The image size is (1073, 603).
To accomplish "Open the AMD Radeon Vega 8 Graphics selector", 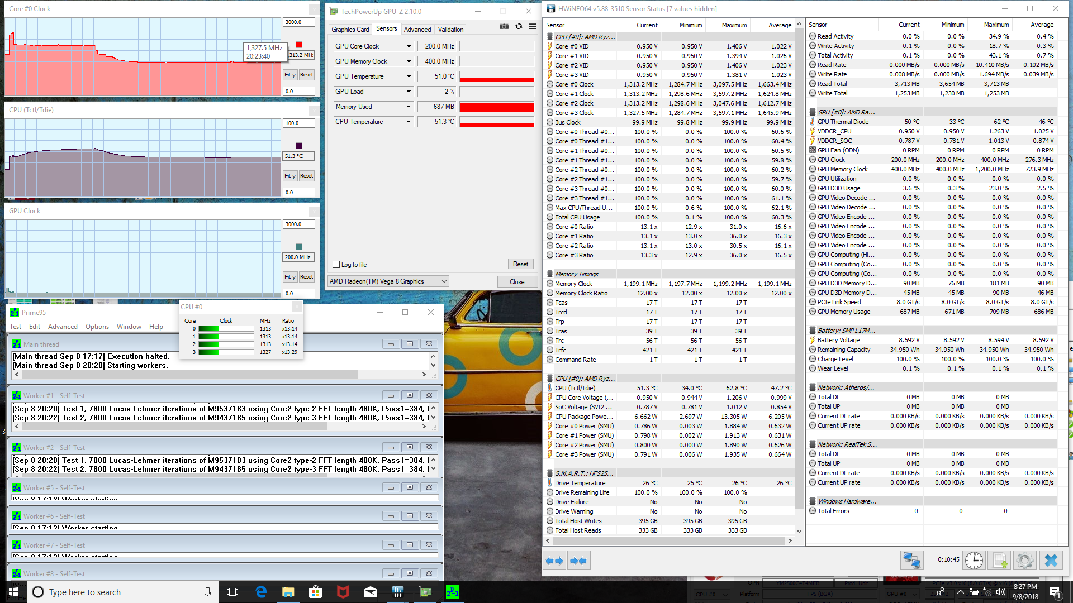I will tap(388, 281).
